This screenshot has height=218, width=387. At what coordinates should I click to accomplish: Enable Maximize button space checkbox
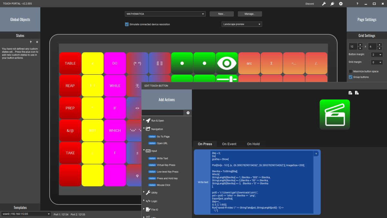pyautogui.click(x=351, y=71)
